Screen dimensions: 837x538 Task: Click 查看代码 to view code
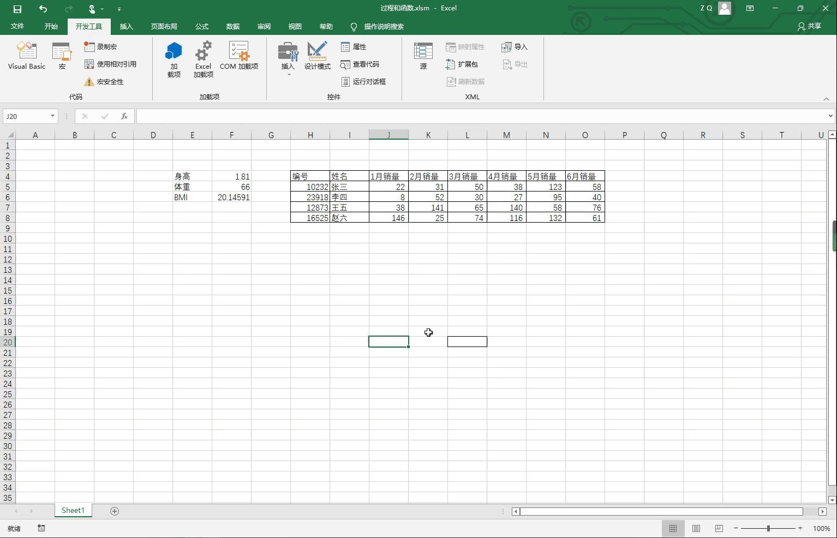click(x=360, y=64)
